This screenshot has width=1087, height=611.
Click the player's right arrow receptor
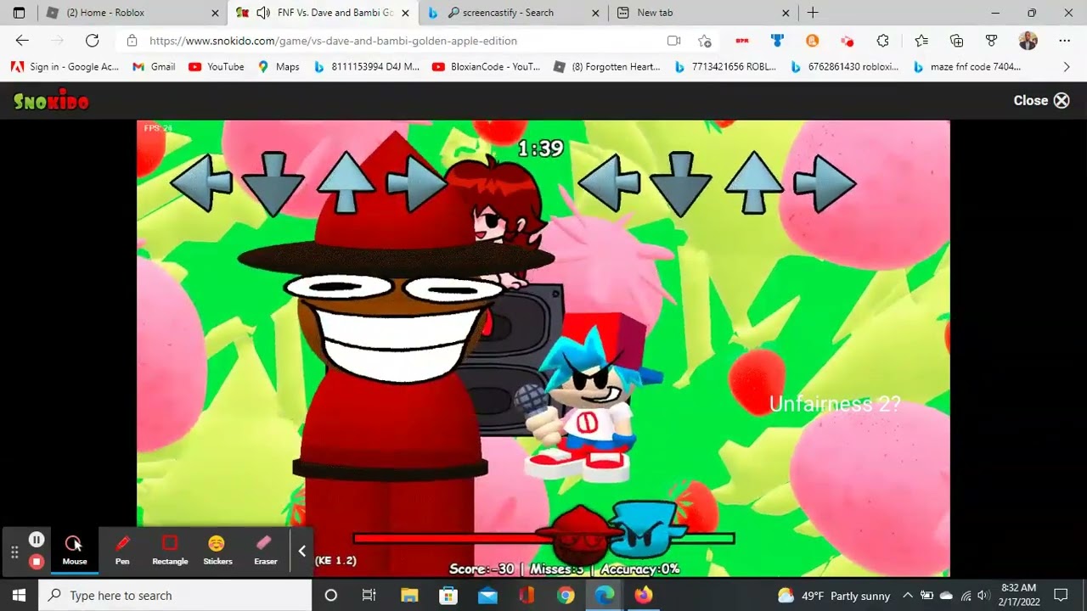point(825,183)
